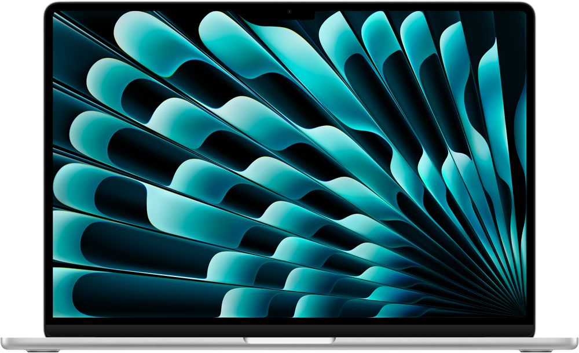Click the laptop's bottom screen bezel
The image size is (579, 353).
tap(289, 327)
